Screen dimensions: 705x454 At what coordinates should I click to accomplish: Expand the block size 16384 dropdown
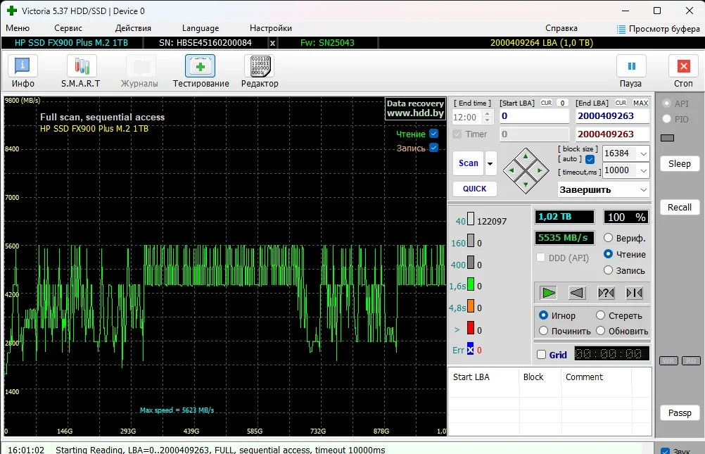(x=642, y=153)
